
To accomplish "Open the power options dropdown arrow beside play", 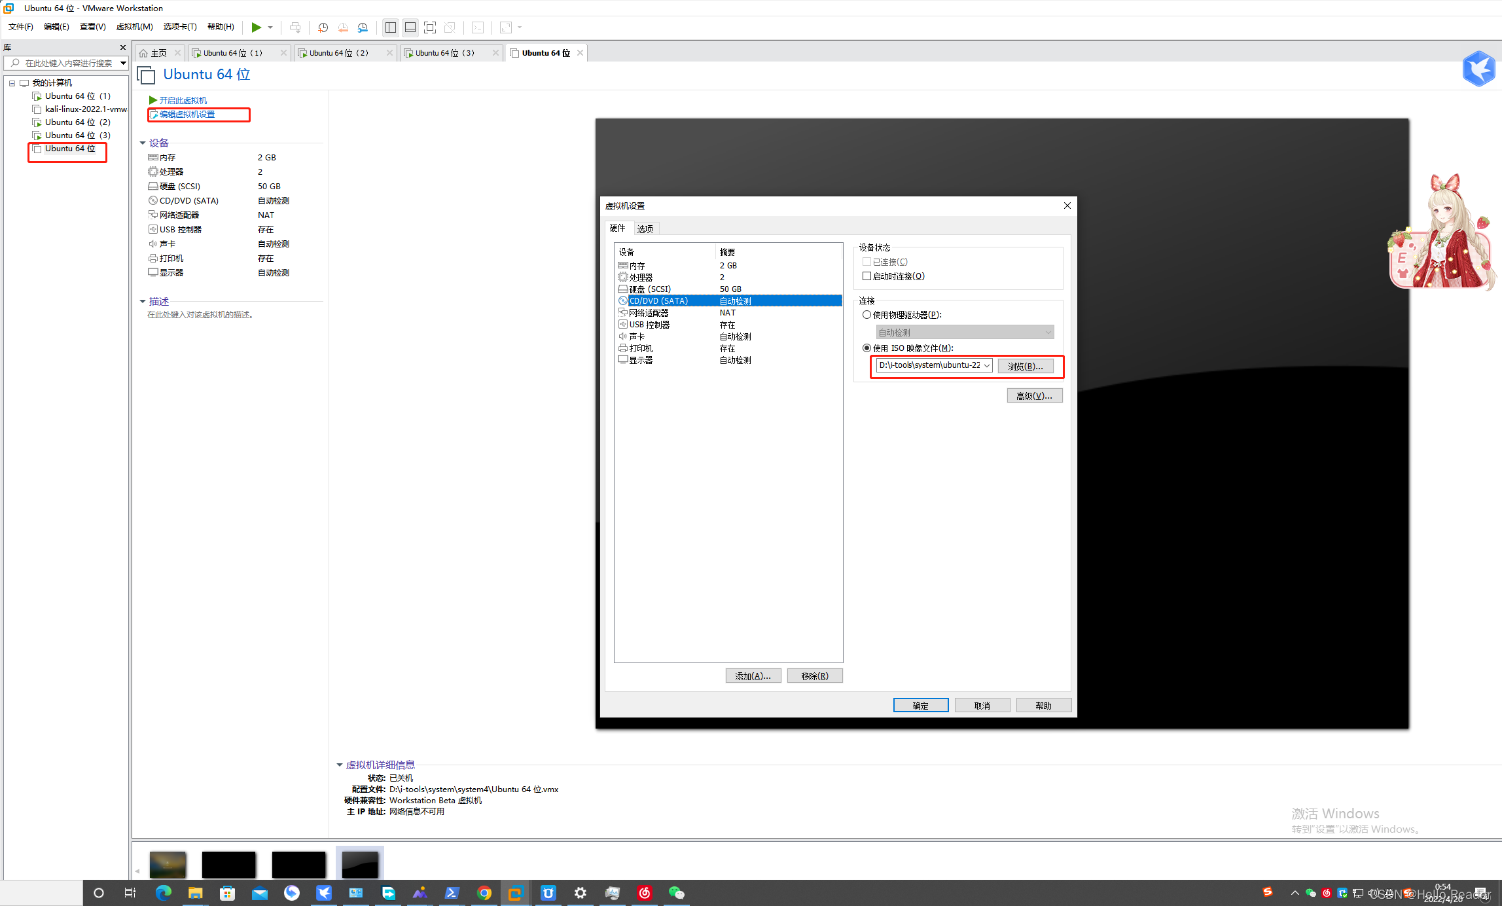I will click(270, 27).
